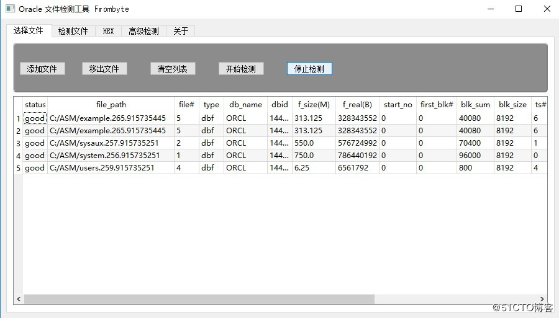Click dbf type in users row

[207, 168]
